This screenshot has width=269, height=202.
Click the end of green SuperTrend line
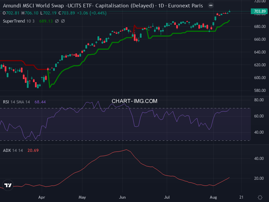point(229,21)
